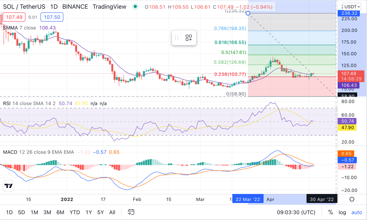
Task: Open chart settings gear icon
Action: pos(352,199)
